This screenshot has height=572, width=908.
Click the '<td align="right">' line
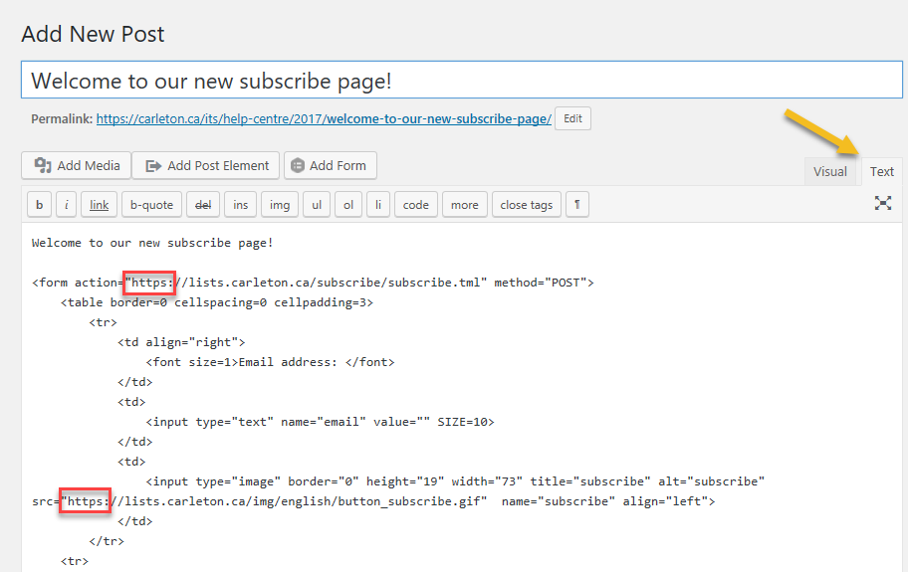click(x=181, y=342)
